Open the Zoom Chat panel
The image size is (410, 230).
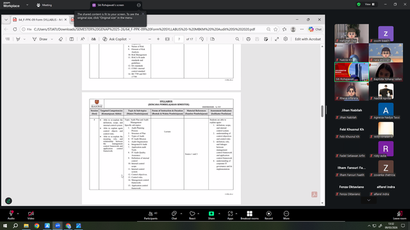(x=174, y=215)
